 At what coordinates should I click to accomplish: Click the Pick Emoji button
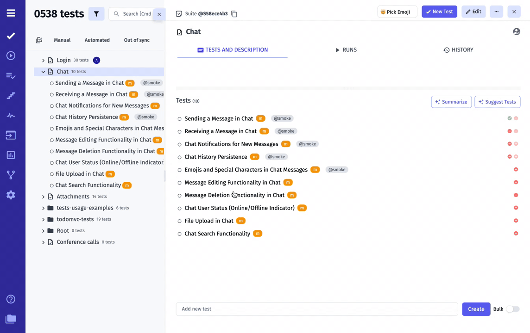[397, 12]
